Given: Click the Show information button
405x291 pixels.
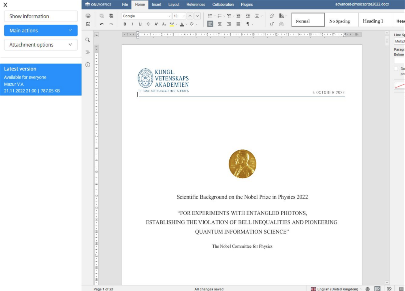Looking at the screenshot, I should coord(41,16).
